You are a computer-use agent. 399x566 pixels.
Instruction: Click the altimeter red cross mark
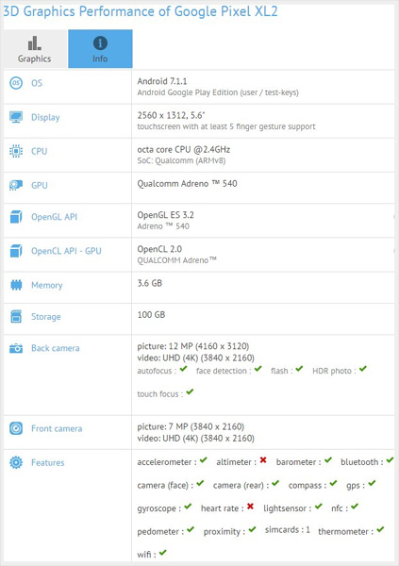click(x=263, y=460)
